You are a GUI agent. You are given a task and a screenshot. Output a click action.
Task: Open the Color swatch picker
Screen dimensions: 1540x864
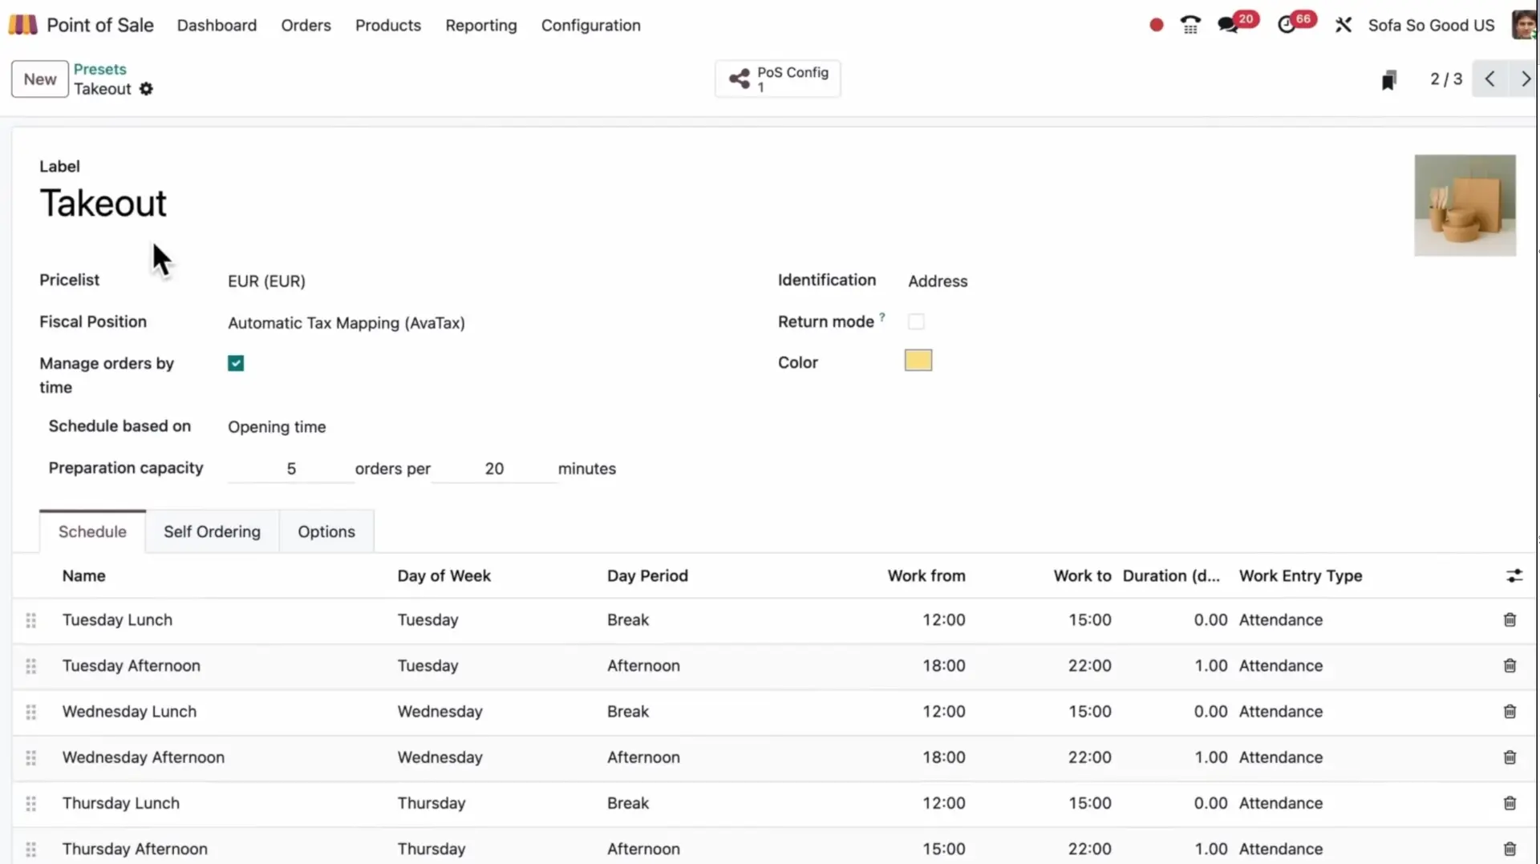917,360
